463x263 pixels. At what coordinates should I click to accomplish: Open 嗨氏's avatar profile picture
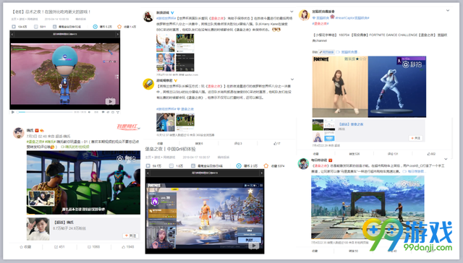tap(19, 133)
